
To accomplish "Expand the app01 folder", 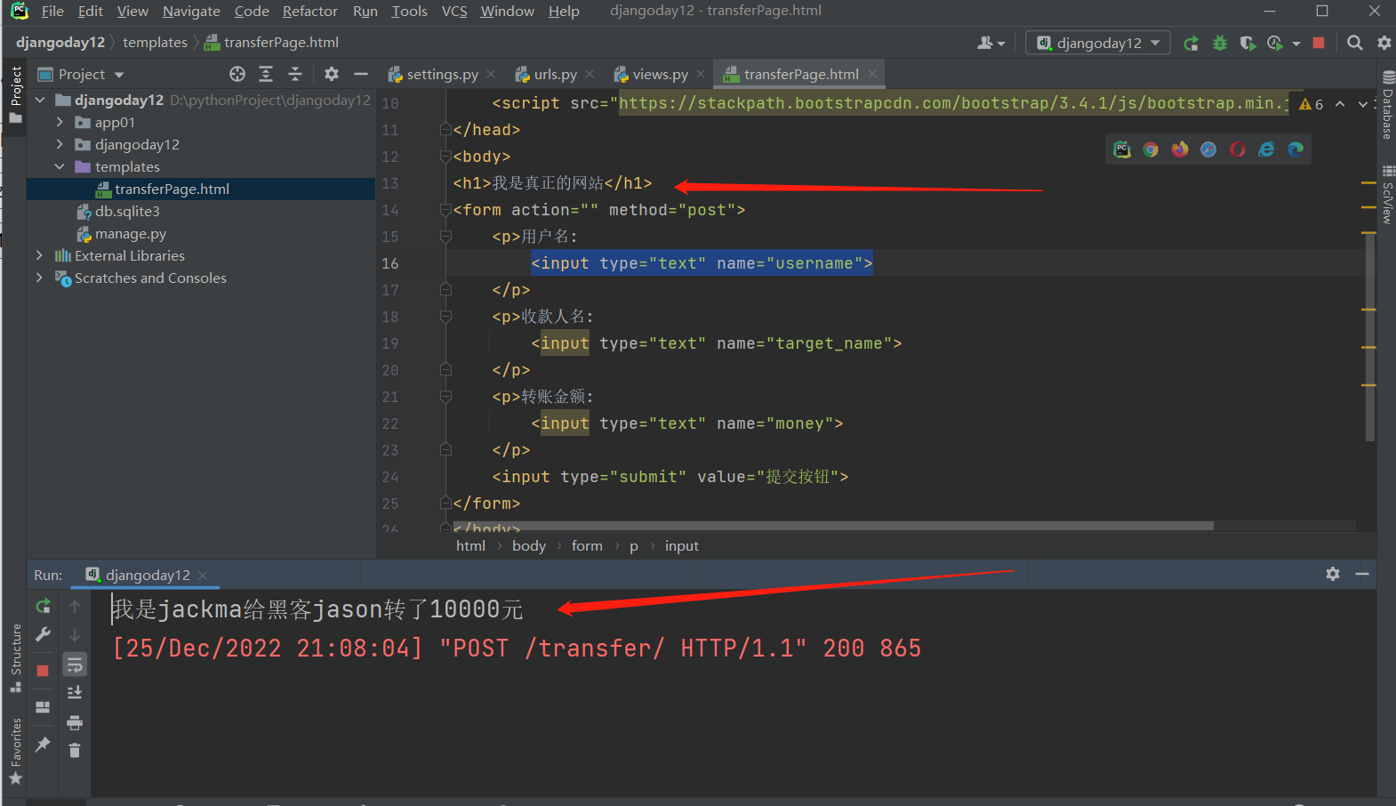I will [x=60, y=122].
